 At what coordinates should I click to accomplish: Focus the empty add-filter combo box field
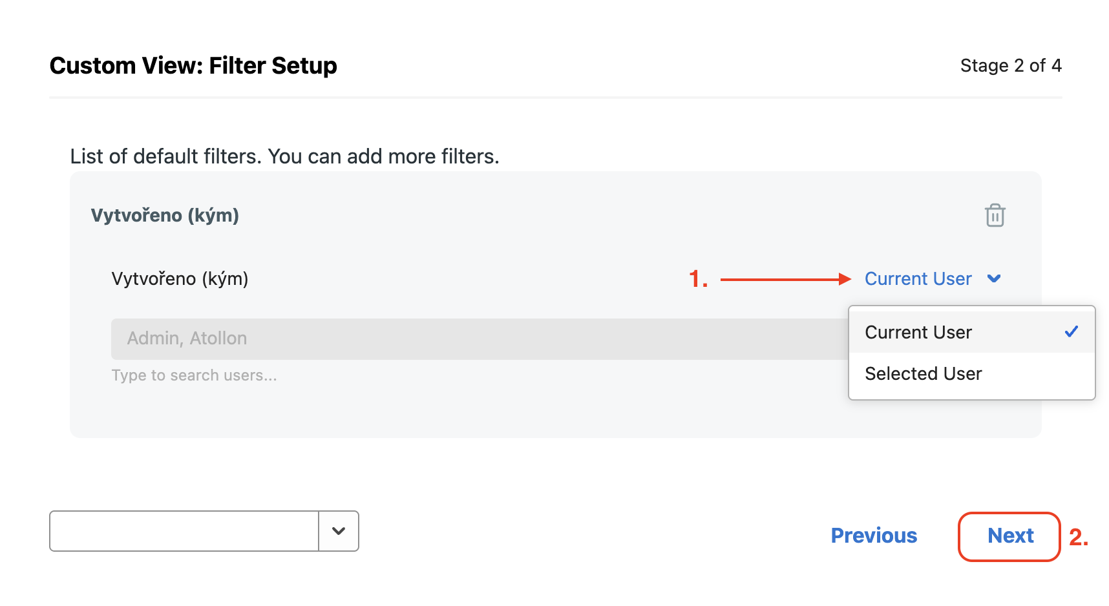pyautogui.click(x=184, y=531)
